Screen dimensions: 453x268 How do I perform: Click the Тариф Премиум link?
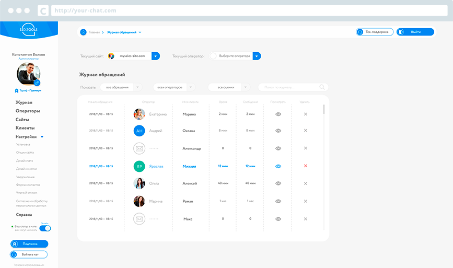pos(30,91)
